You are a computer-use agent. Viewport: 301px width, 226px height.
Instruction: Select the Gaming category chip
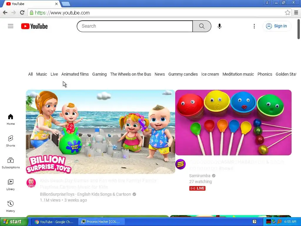click(99, 74)
